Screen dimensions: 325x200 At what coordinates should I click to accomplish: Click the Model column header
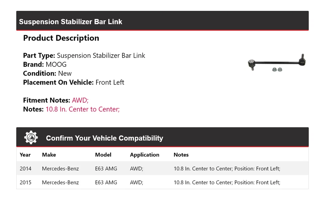pos(103,155)
